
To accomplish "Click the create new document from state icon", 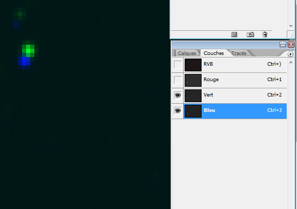I will pyautogui.click(x=234, y=34).
